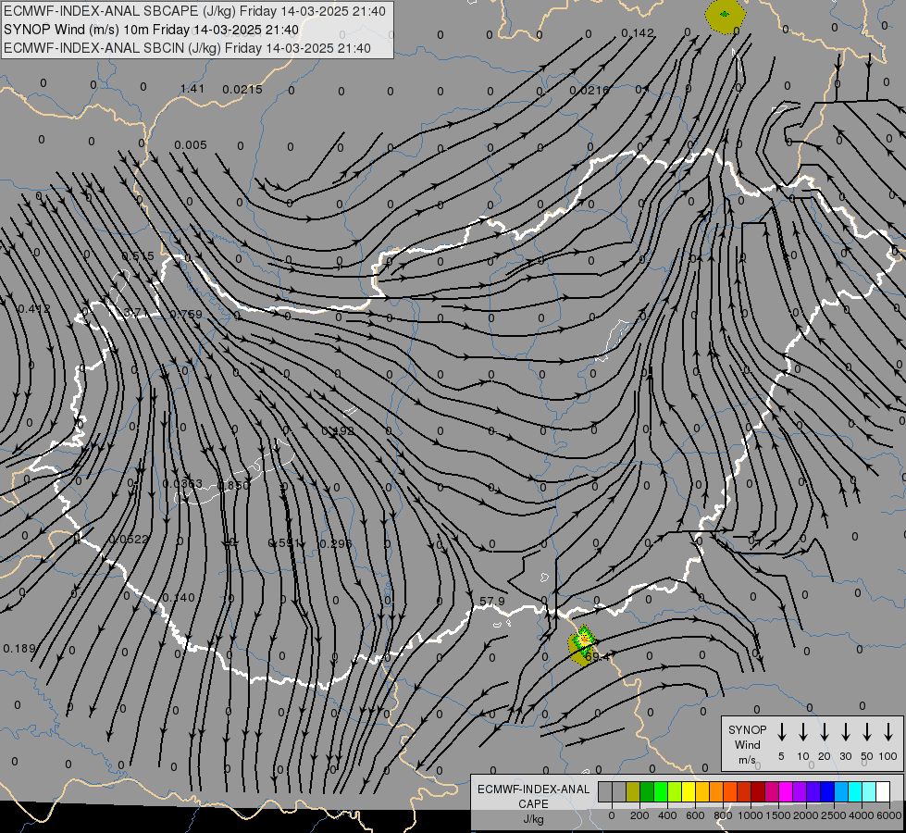Viewport: 906px width, 833px height.
Task: Select the olive swatch in CAPE legend
Action: pyautogui.click(x=633, y=791)
